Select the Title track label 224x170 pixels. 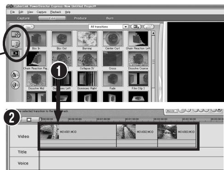pos(22,152)
